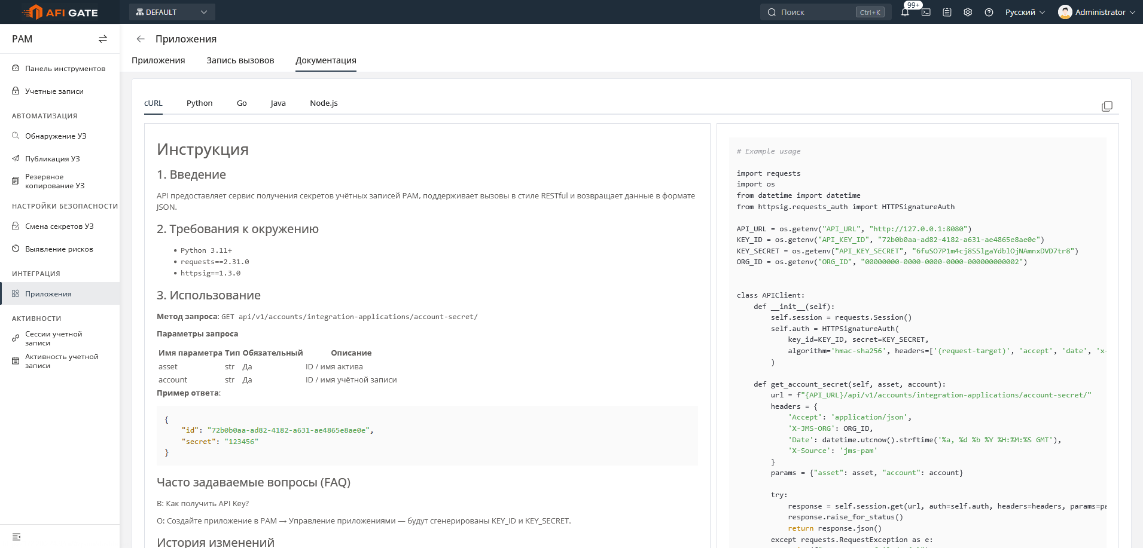1143x548 pixels.
Task: Select the Node.js code tab
Action: pyautogui.click(x=324, y=103)
